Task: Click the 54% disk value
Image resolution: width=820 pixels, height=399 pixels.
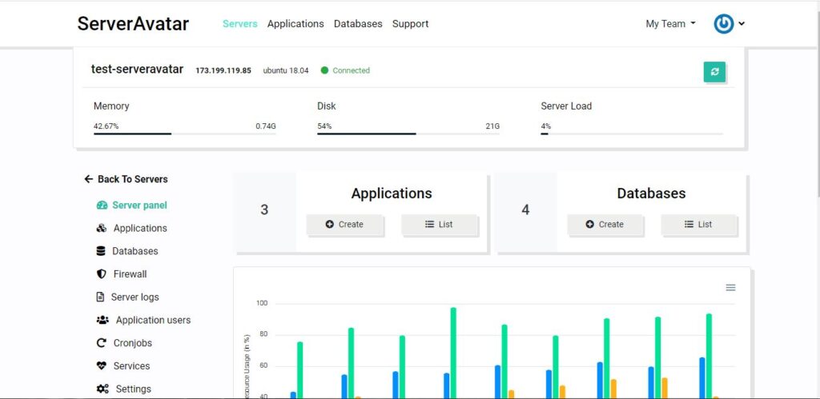Action: (x=324, y=126)
